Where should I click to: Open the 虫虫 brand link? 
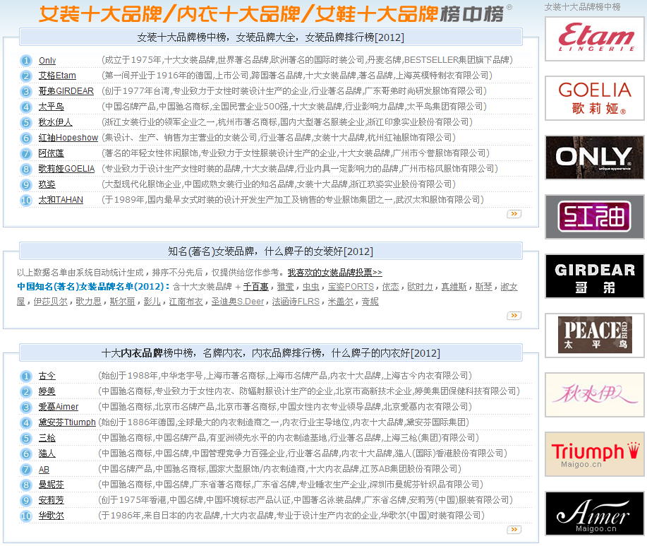[310, 287]
